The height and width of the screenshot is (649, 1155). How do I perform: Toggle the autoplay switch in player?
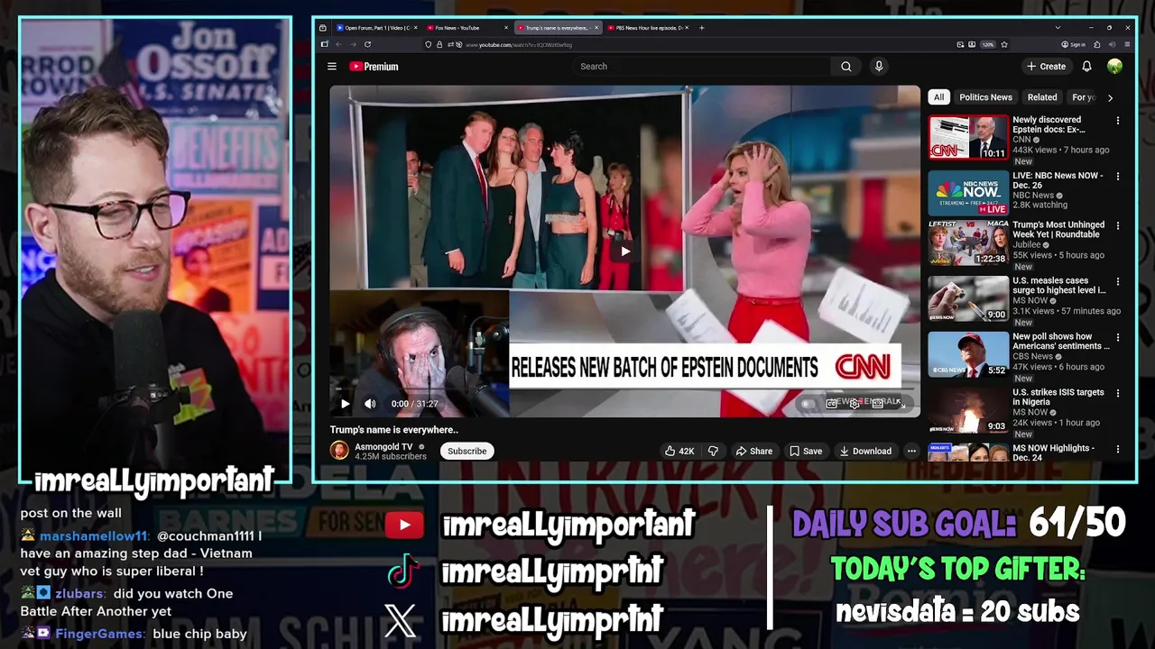click(808, 404)
